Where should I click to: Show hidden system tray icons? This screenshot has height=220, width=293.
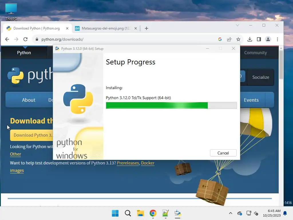(231, 213)
